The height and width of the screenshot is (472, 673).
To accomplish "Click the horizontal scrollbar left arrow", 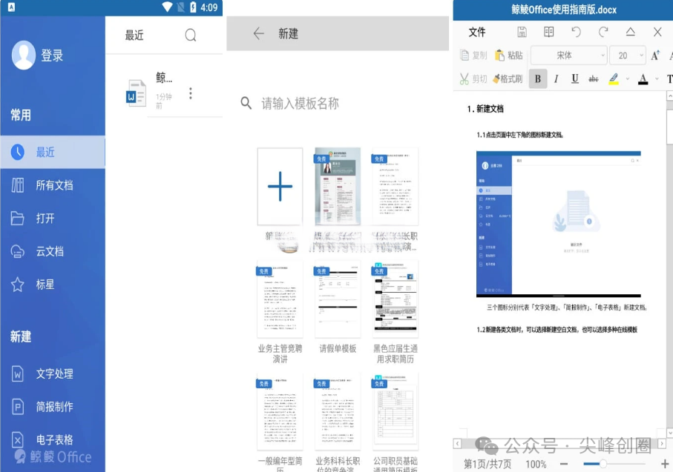I will pyautogui.click(x=457, y=444).
